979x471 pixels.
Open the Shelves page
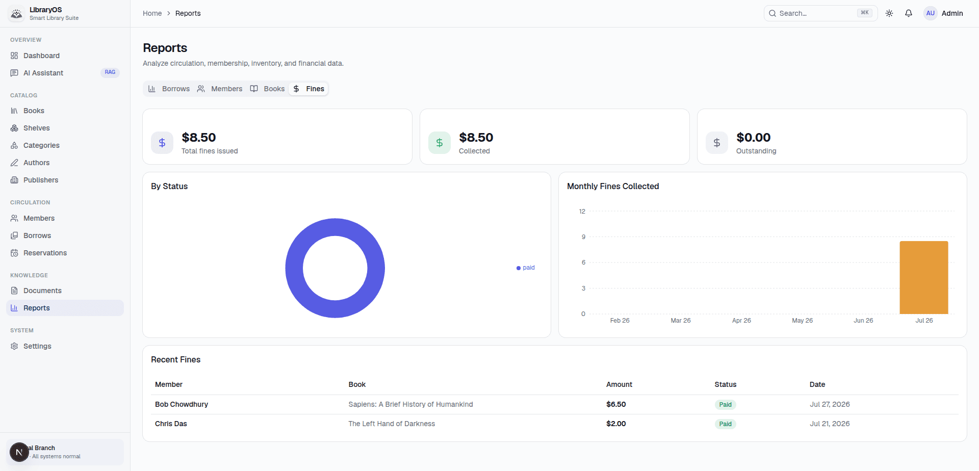[65, 128]
